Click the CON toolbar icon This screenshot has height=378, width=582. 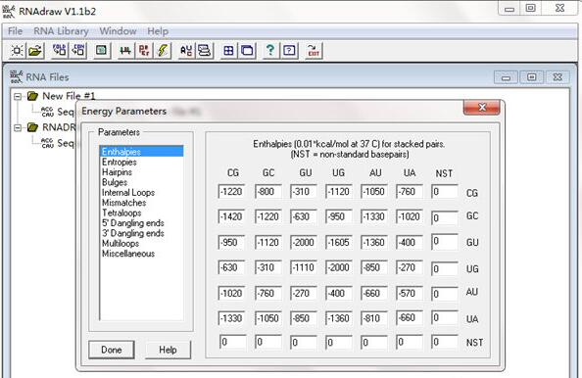click(x=78, y=51)
